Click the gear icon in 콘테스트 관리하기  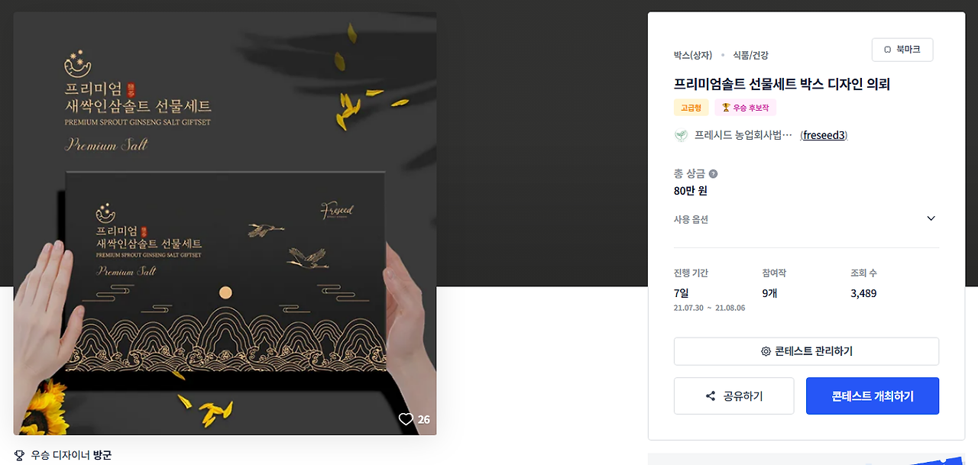tap(766, 352)
